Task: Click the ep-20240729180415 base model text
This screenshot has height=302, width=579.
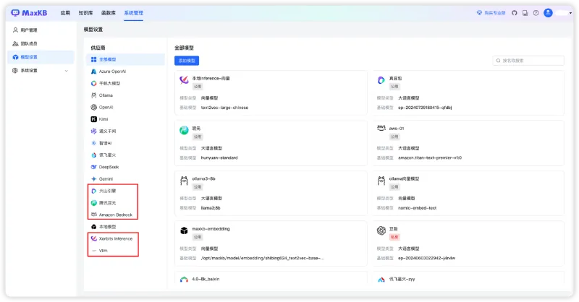Action: coord(425,108)
